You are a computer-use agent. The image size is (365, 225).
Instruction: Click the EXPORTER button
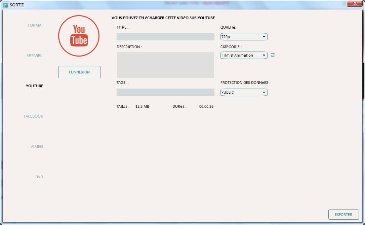[343, 215]
